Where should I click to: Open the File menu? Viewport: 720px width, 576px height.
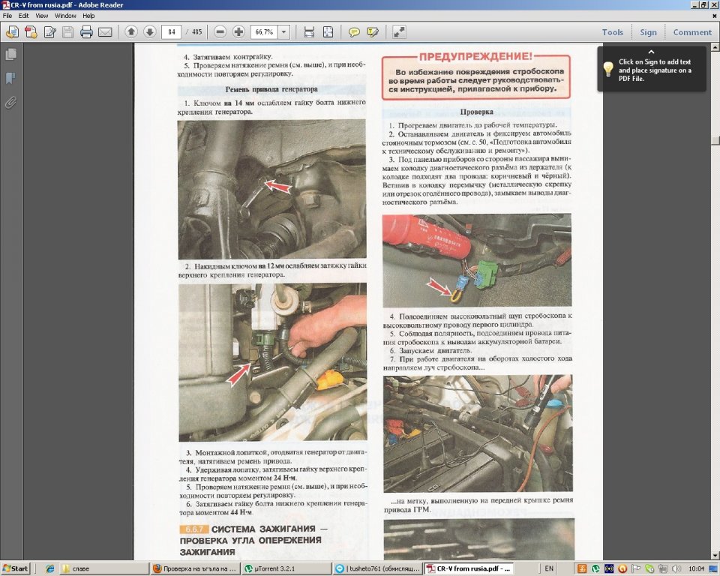(7, 15)
